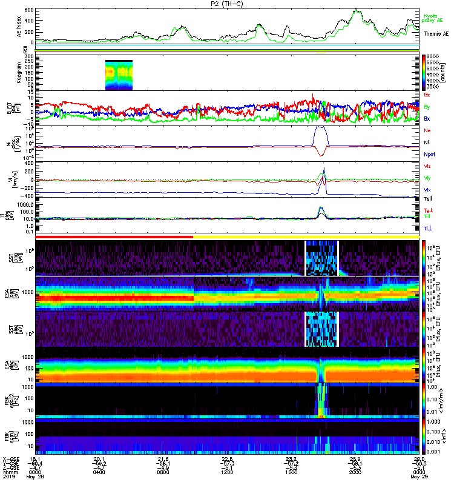Viewport: 454px width, 485px height.
Task: Select the blue Npot legend label
Action: coord(429,155)
